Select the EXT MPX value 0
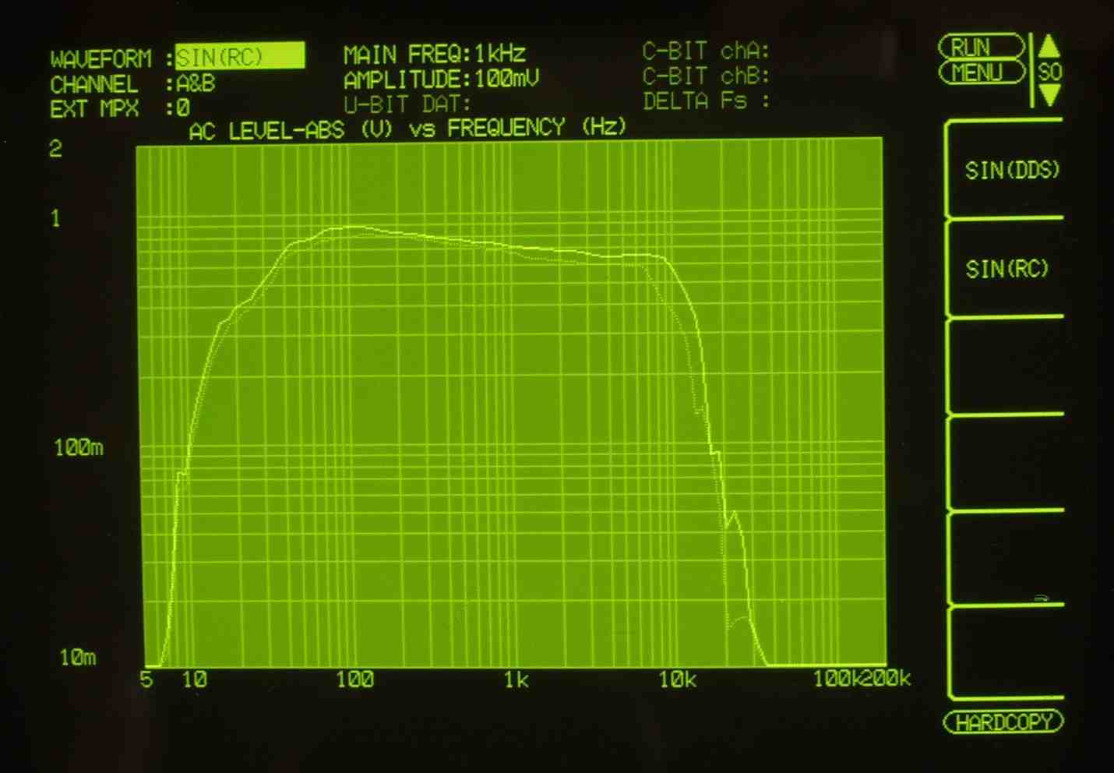This screenshot has height=773, width=1114. (x=183, y=108)
